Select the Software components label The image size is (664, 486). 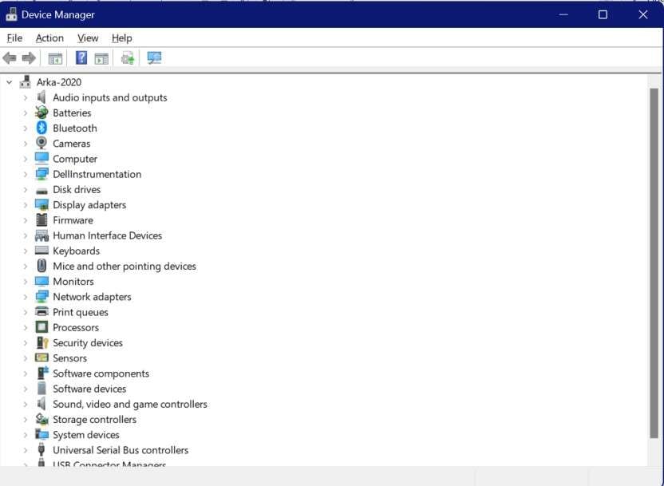click(101, 373)
